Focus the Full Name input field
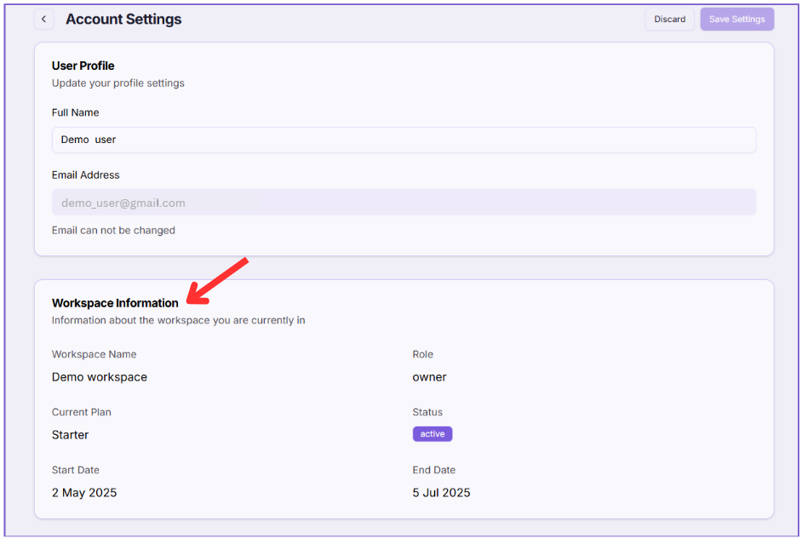This screenshot has height=538, width=802. (x=404, y=140)
